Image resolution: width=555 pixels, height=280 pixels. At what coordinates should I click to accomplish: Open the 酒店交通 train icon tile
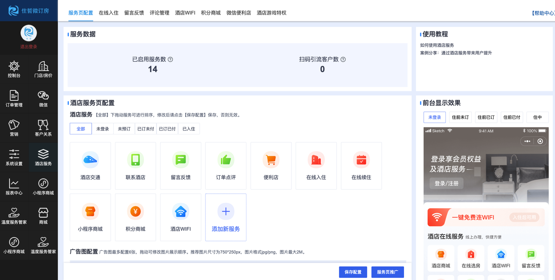pyautogui.click(x=90, y=160)
